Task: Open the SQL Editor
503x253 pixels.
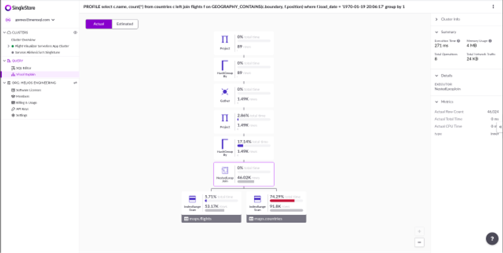Action: click(24, 68)
